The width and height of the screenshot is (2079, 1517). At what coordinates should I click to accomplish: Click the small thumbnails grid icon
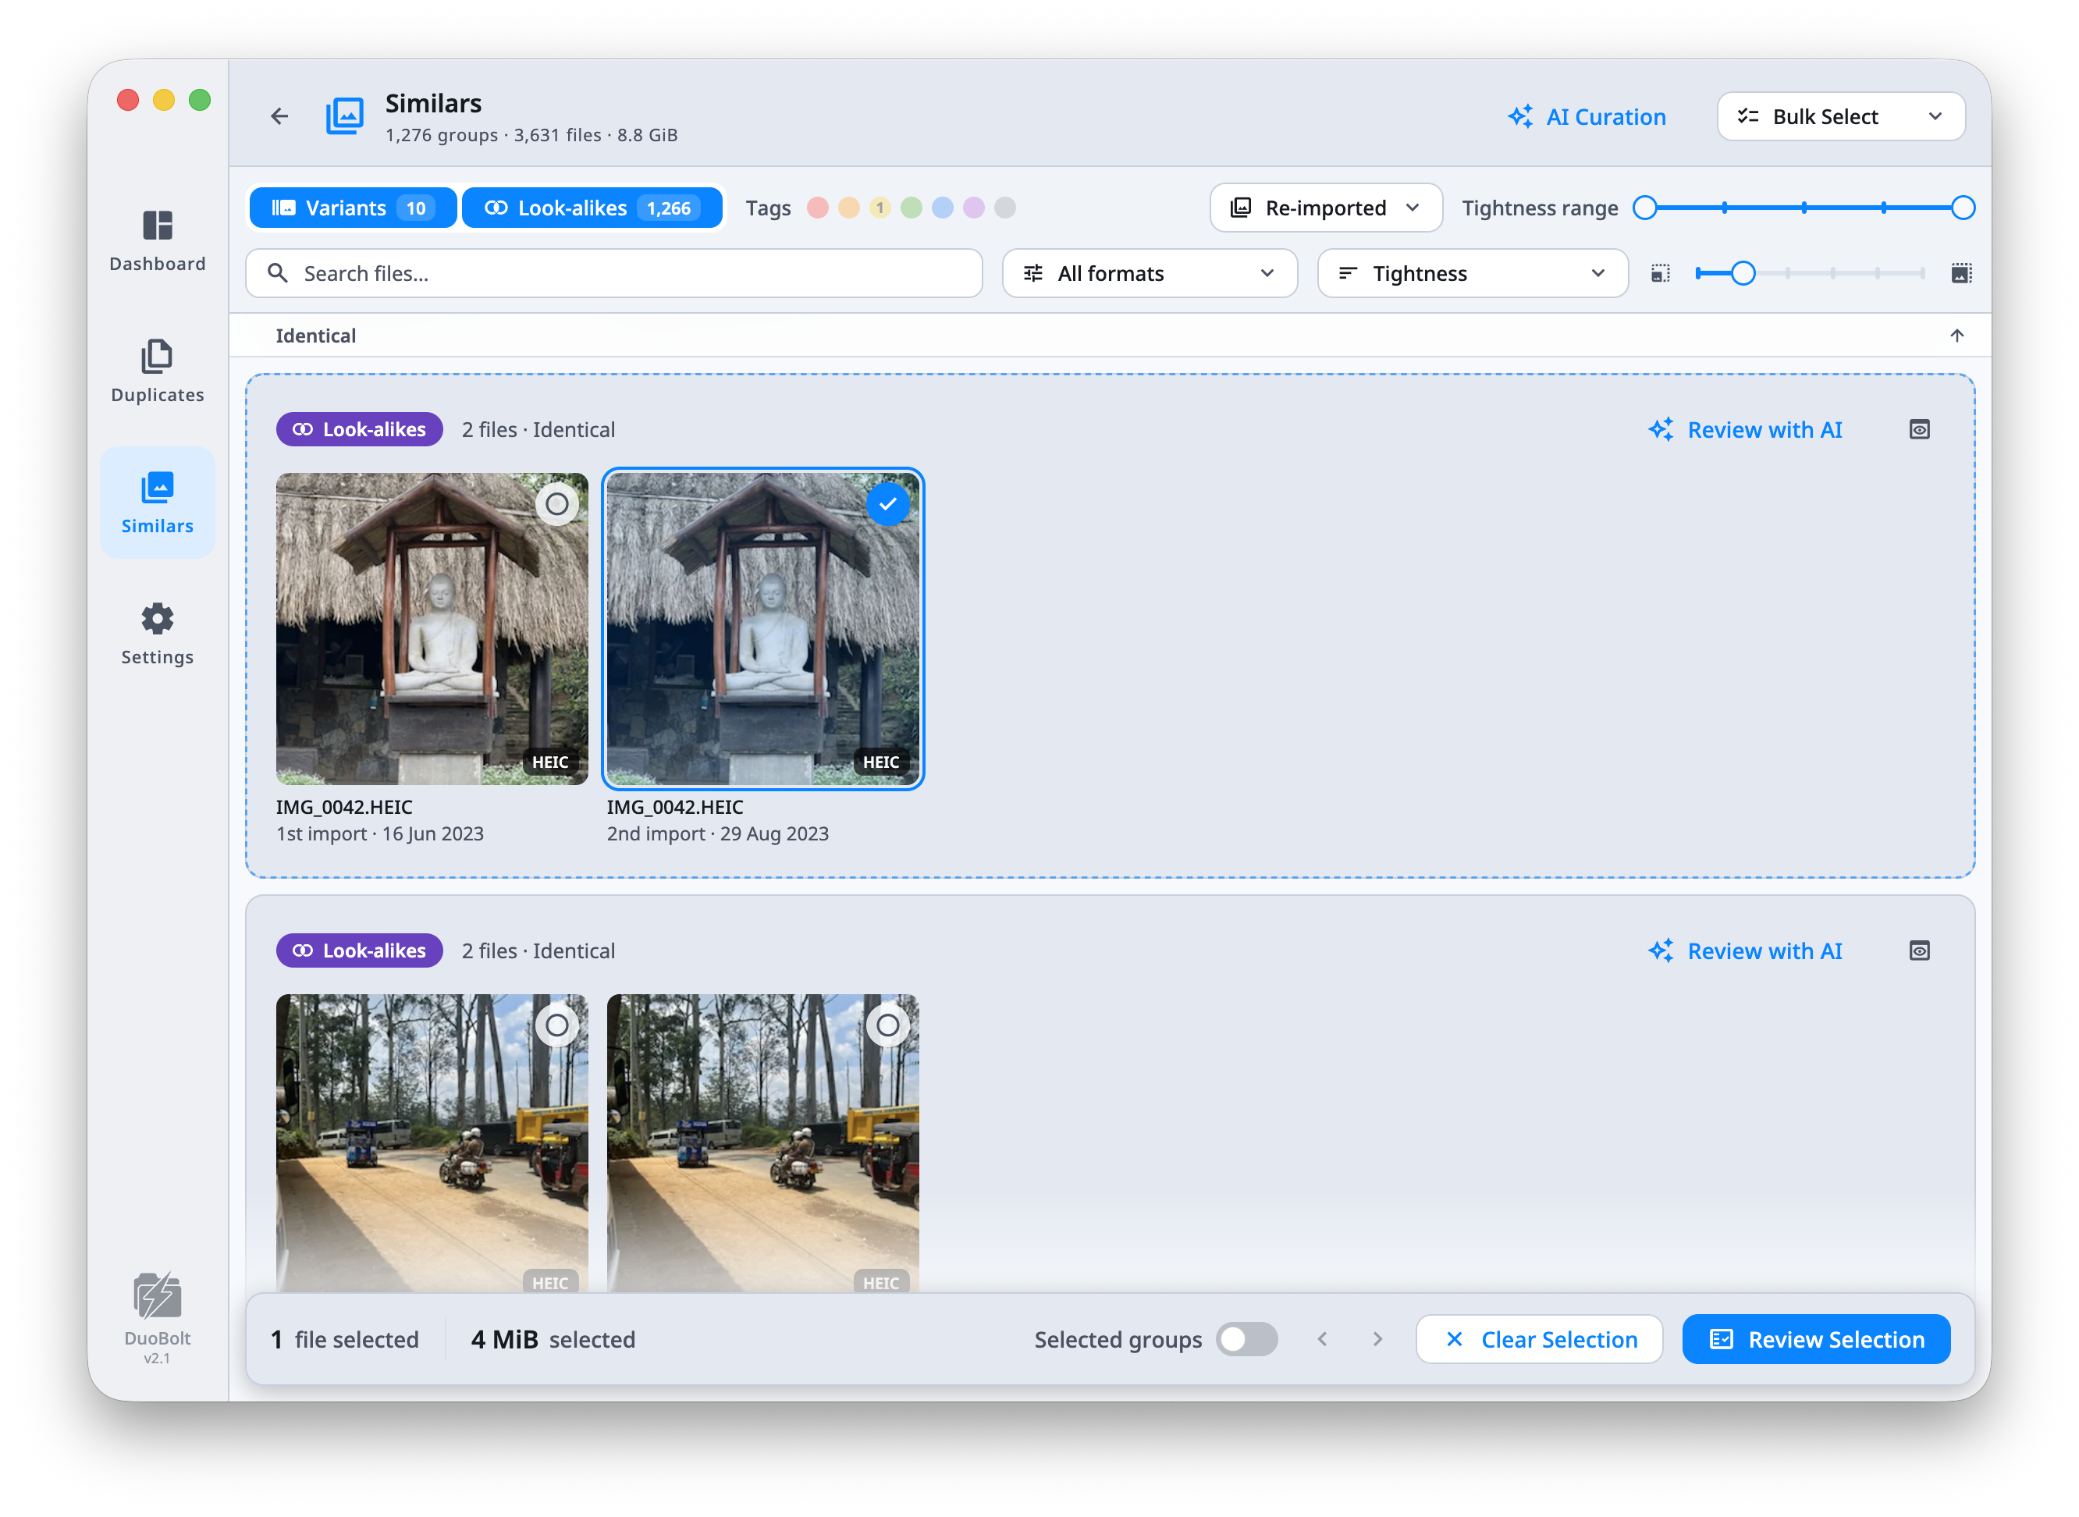(1660, 272)
